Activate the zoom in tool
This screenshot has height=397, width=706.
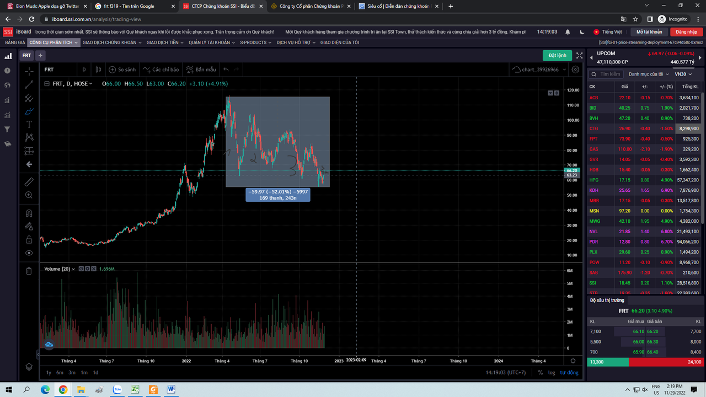coord(29,195)
